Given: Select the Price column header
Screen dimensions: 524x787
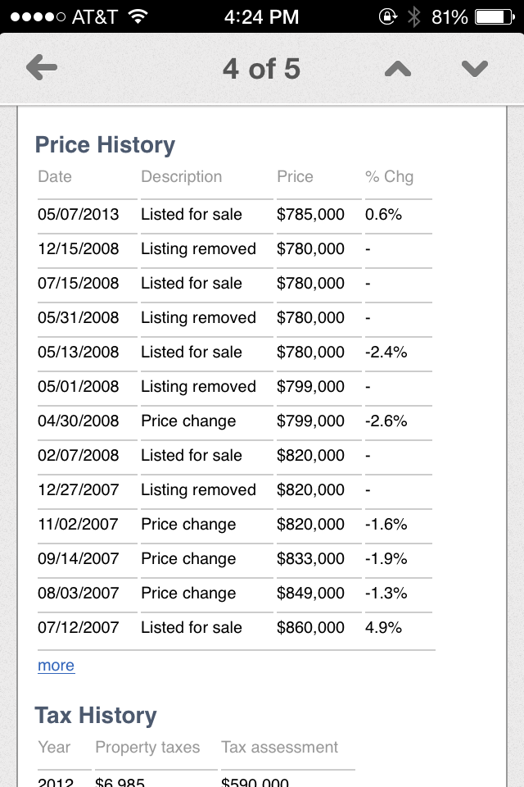Looking at the screenshot, I should tap(295, 177).
